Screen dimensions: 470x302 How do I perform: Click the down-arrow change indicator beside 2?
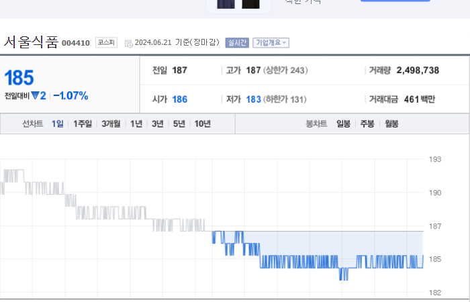(x=35, y=96)
